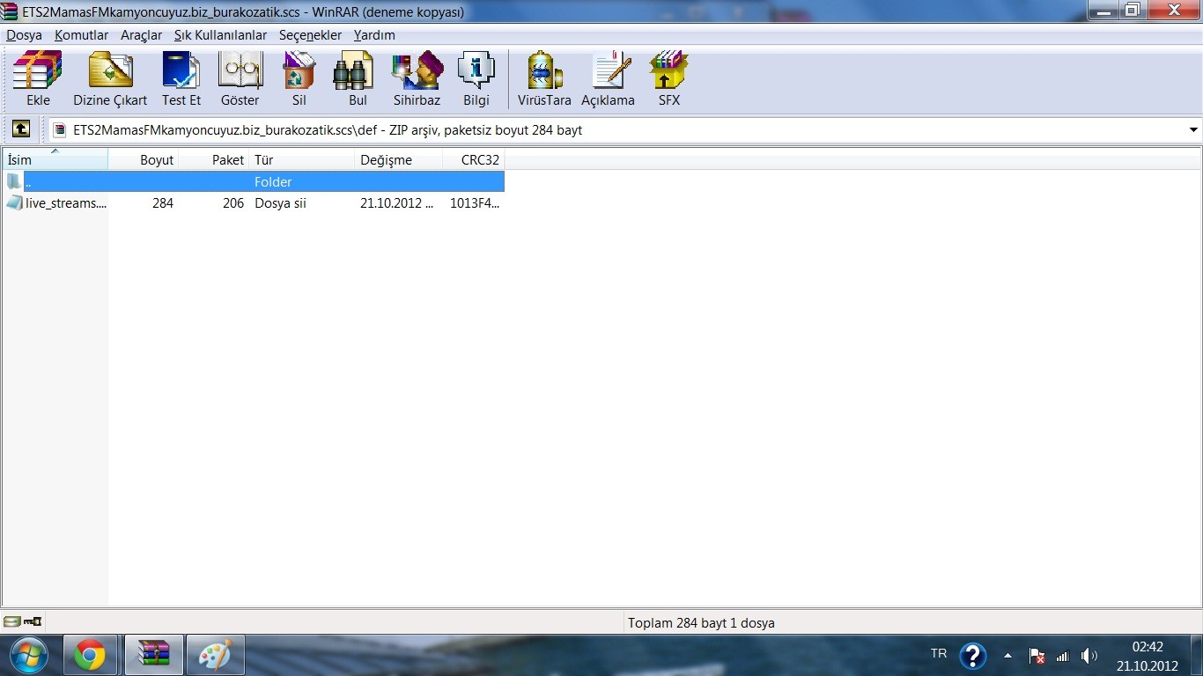Screen dimensions: 1203x676
Task: Open the Seçenekler menu
Action: [x=310, y=35]
